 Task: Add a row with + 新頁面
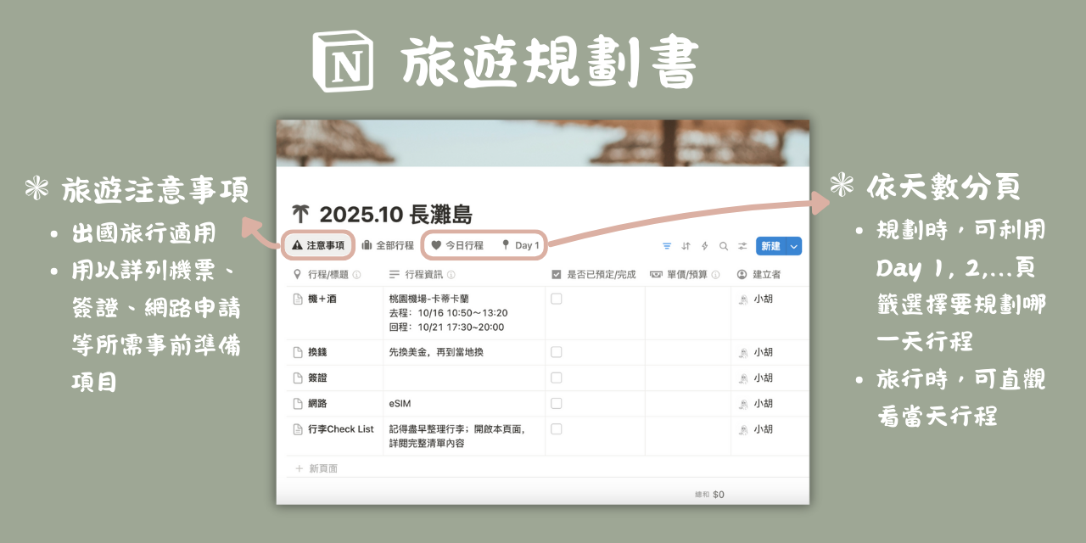317,468
